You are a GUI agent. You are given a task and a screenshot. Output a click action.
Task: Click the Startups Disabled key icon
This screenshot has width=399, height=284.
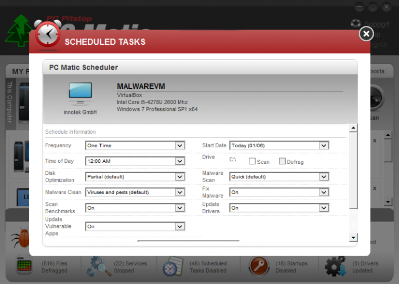tap(259, 266)
